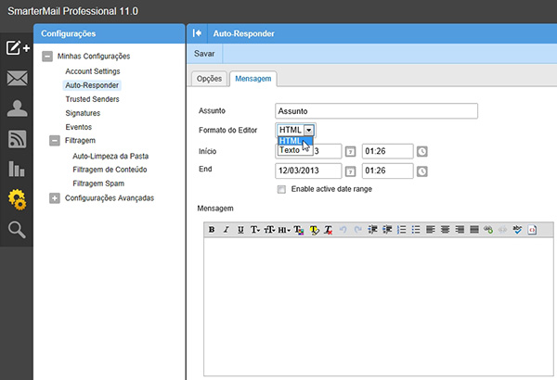Click the remove formatting icon
The width and height of the screenshot is (557, 380).
(329, 230)
